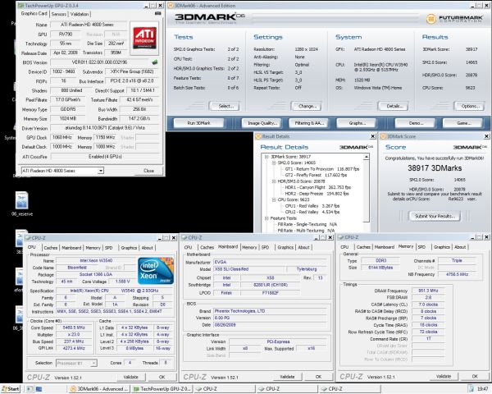Click the BIOS save chip icon in GPU-Z
The height and width of the screenshot is (394, 492).
point(156,61)
